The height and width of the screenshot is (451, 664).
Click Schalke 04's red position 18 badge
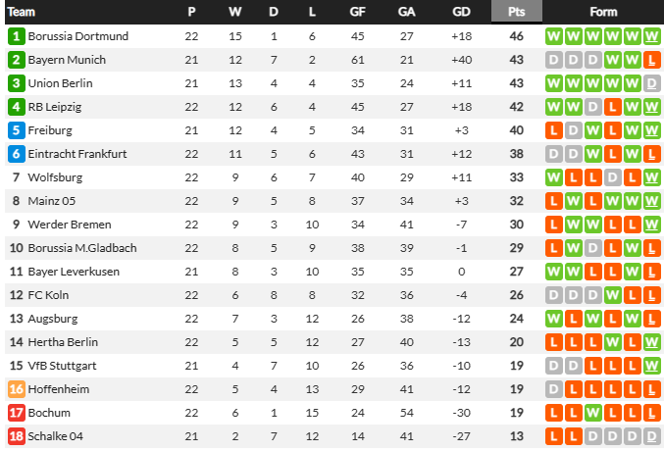coord(16,436)
